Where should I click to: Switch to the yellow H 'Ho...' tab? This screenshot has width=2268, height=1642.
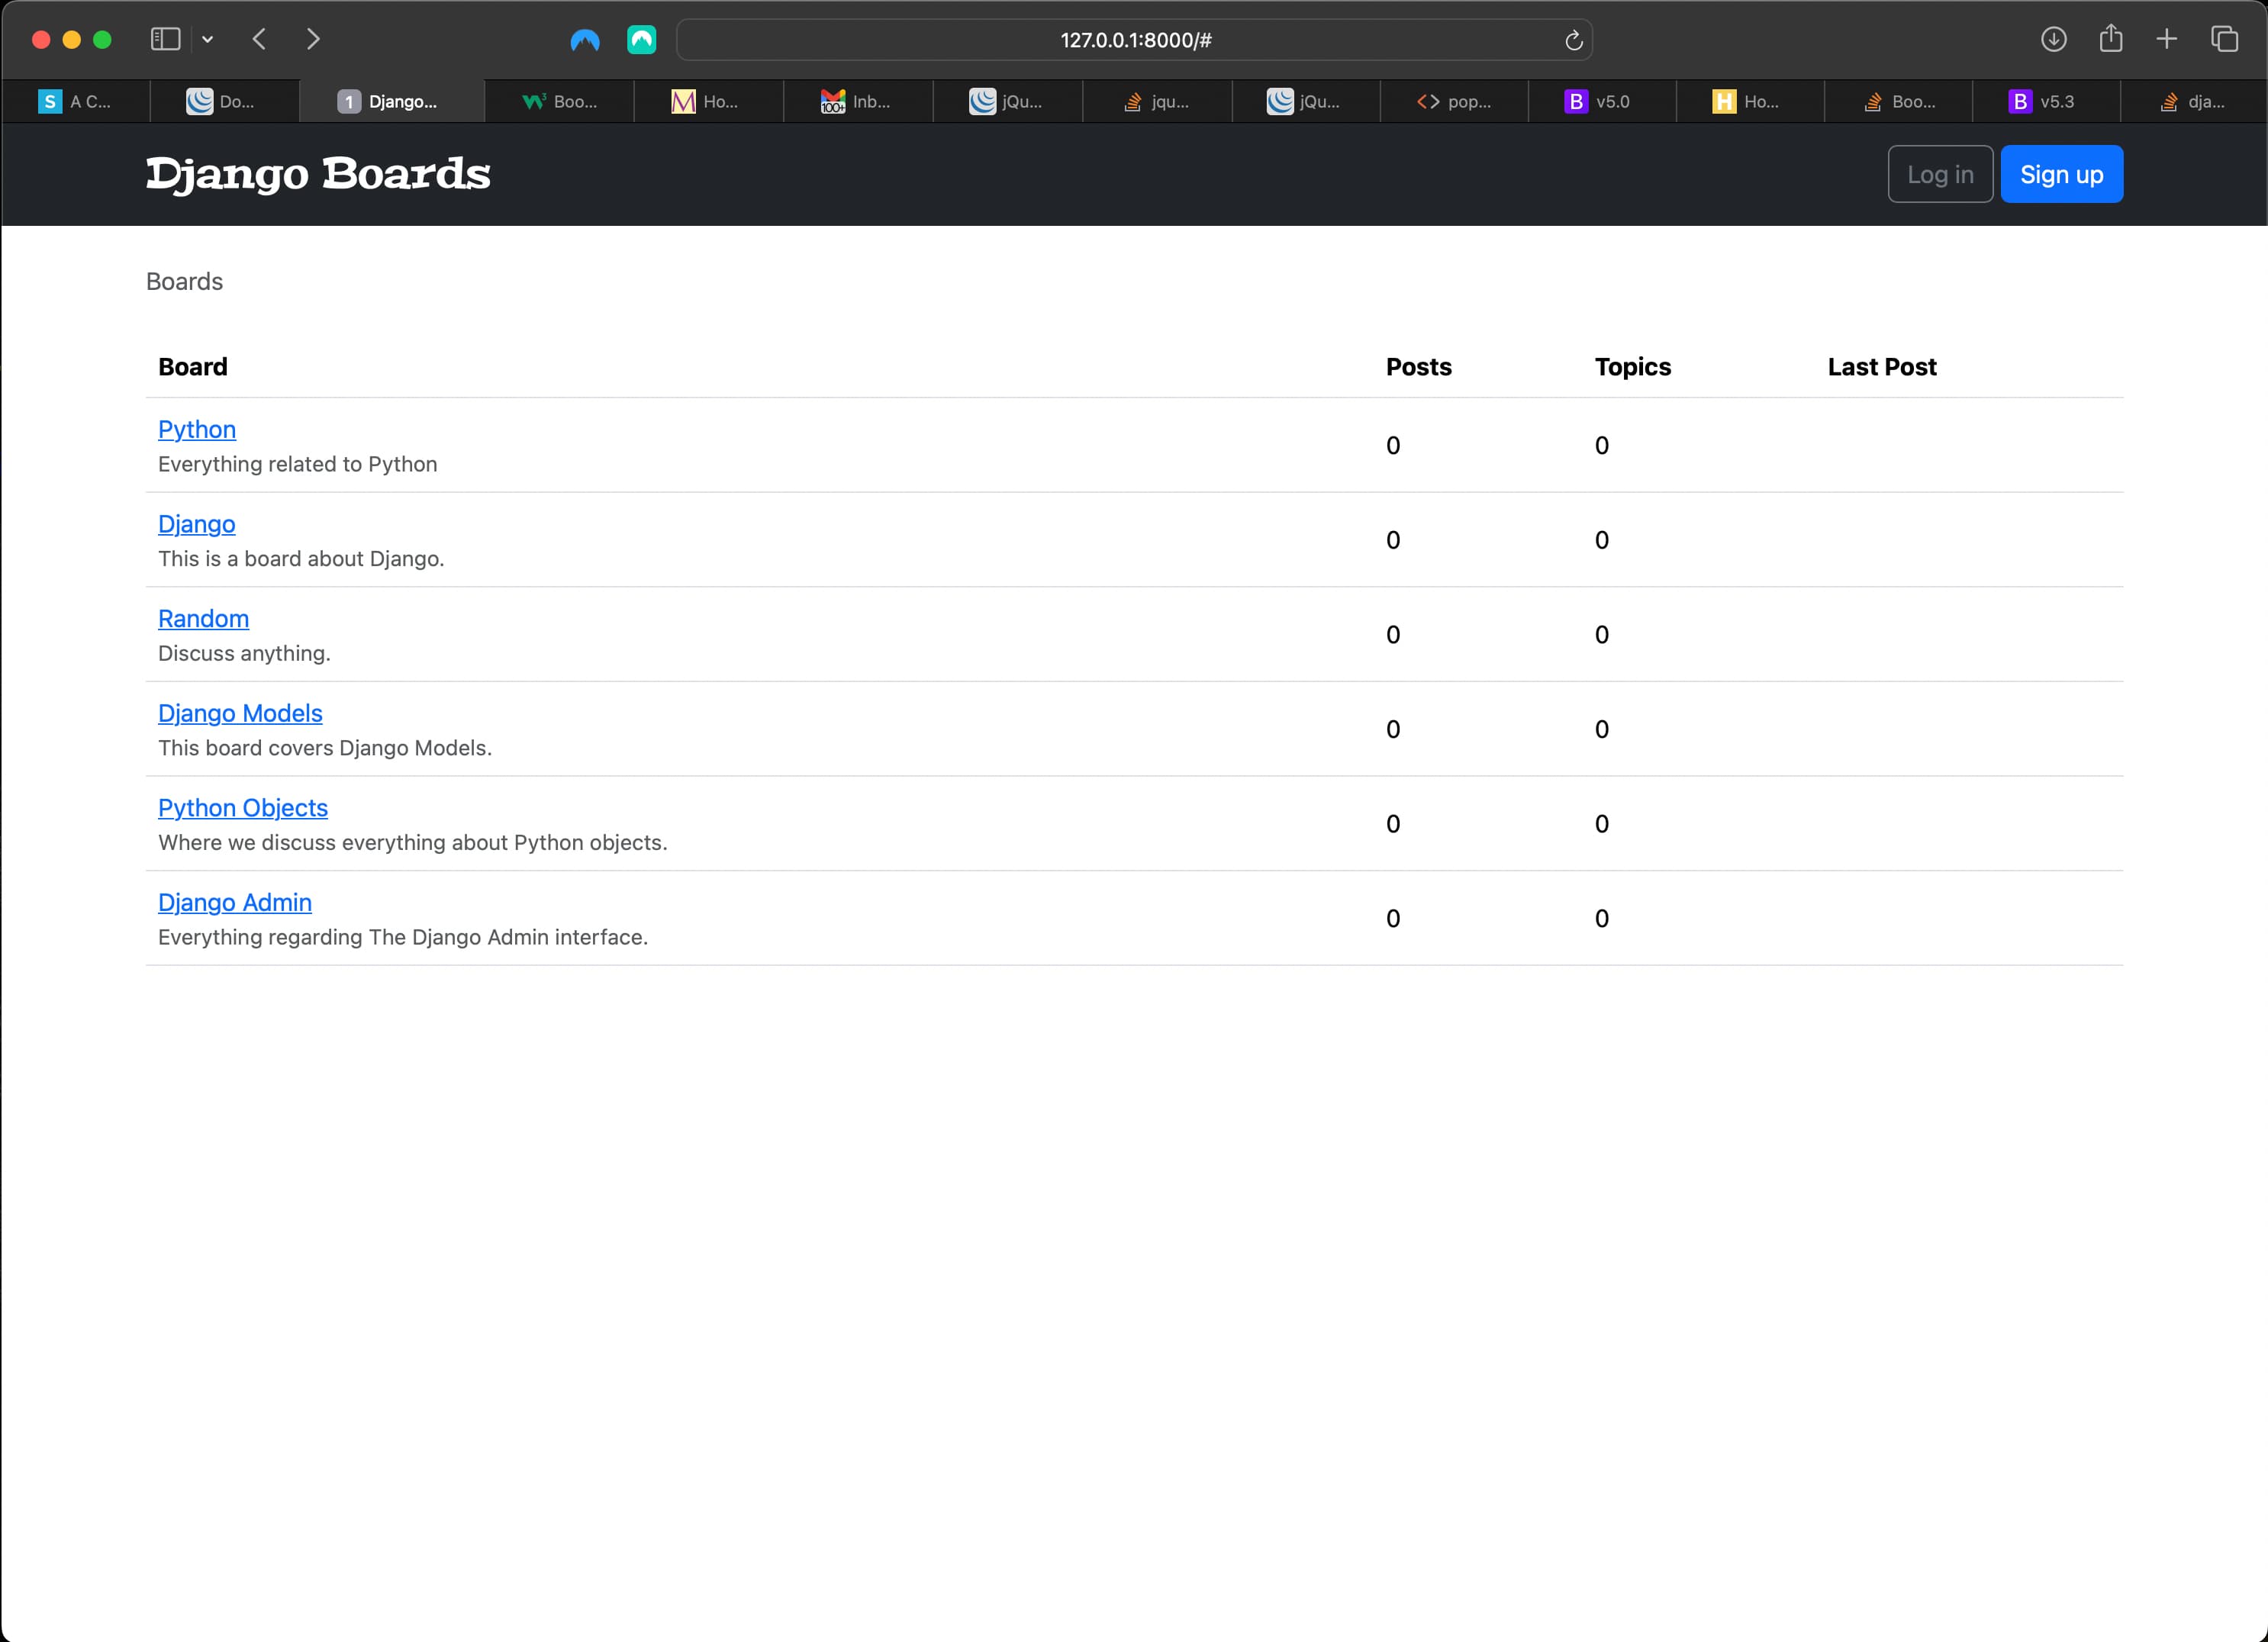click(1750, 101)
